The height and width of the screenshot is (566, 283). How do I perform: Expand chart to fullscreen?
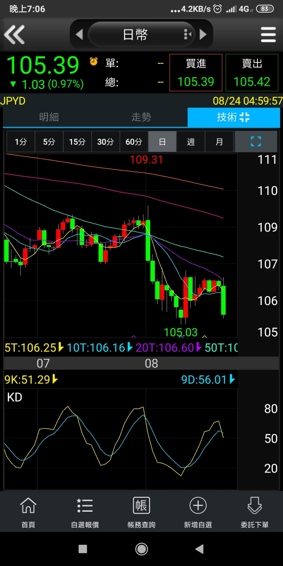[x=256, y=141]
